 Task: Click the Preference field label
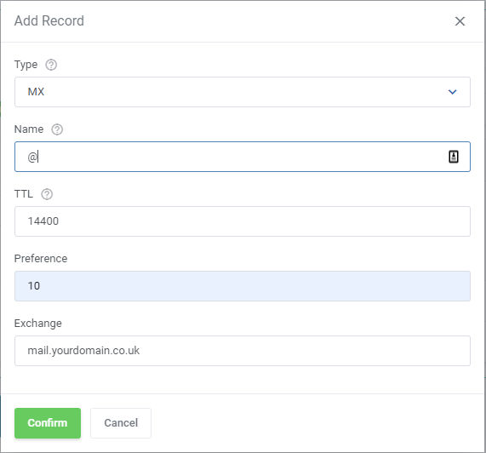[x=41, y=259]
